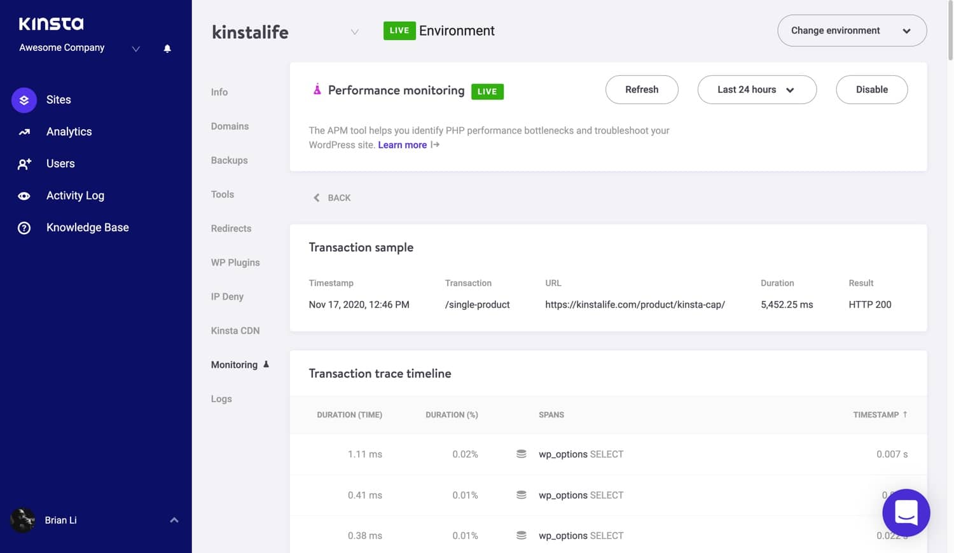Click wp_options SELECT span in 0.38 ms row

(x=581, y=536)
